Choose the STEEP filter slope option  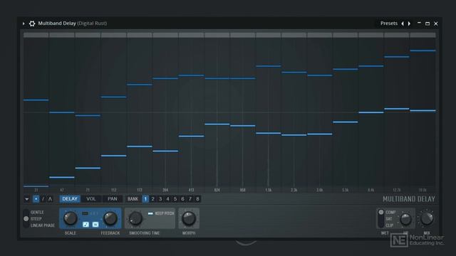tap(36, 219)
